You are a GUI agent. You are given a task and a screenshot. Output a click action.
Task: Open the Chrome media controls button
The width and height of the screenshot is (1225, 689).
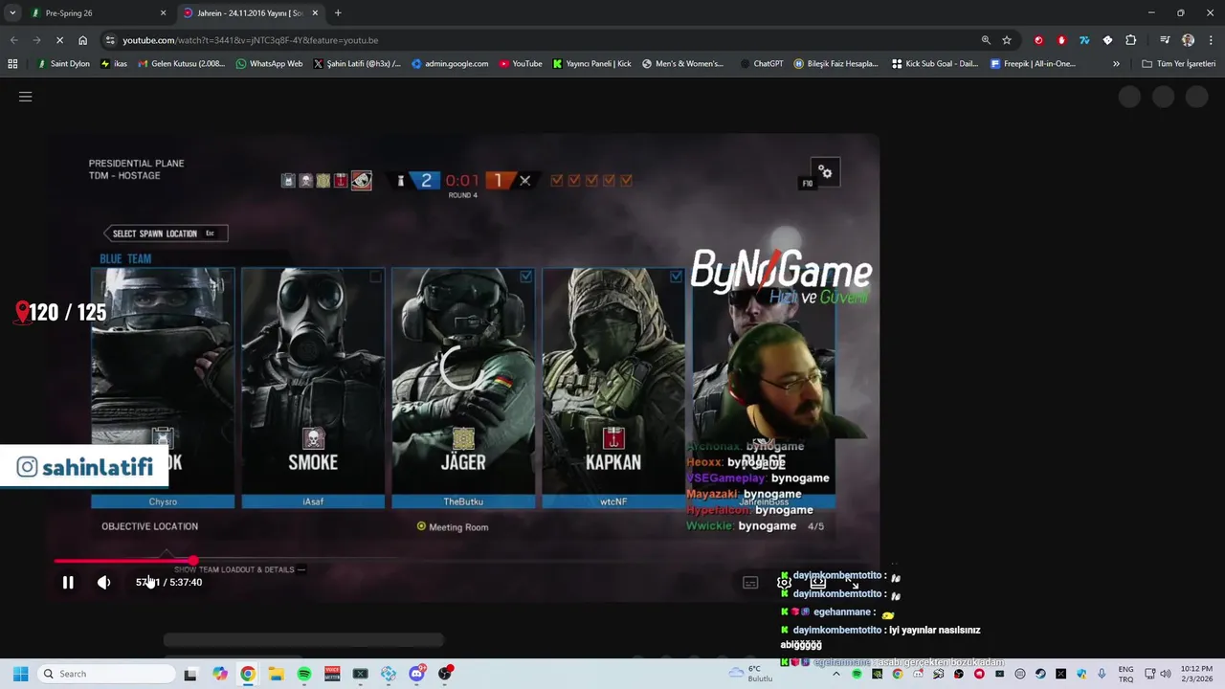tap(1165, 40)
